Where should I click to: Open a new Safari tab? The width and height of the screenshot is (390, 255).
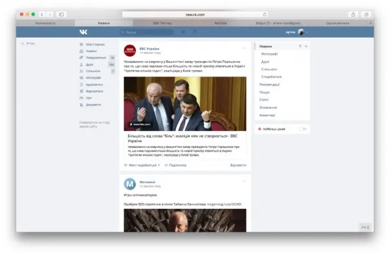(x=370, y=23)
